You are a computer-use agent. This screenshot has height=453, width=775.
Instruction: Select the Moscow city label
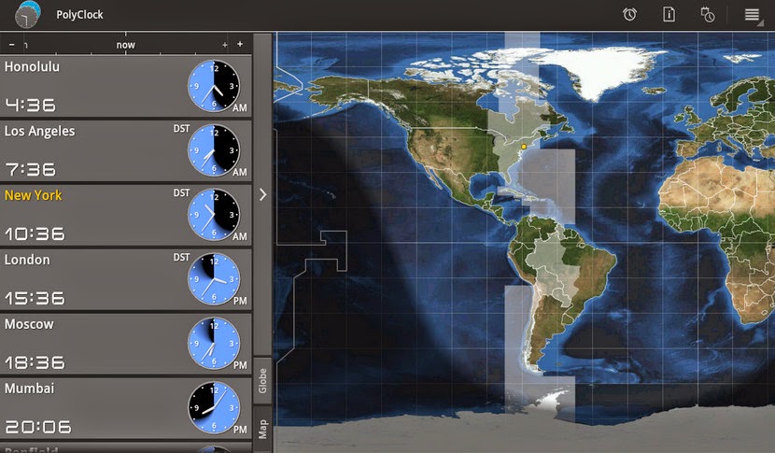tap(29, 324)
